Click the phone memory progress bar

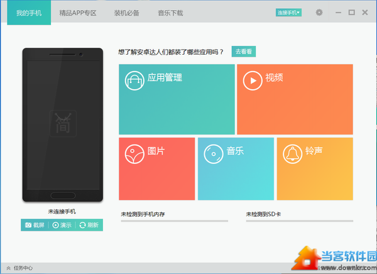tap(174, 221)
